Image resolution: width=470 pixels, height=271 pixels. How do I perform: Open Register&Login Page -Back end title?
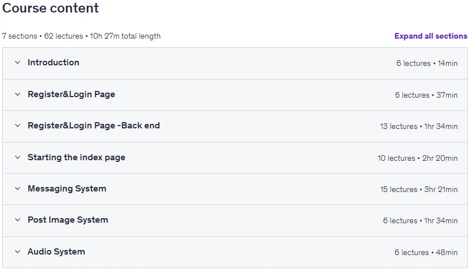point(94,126)
